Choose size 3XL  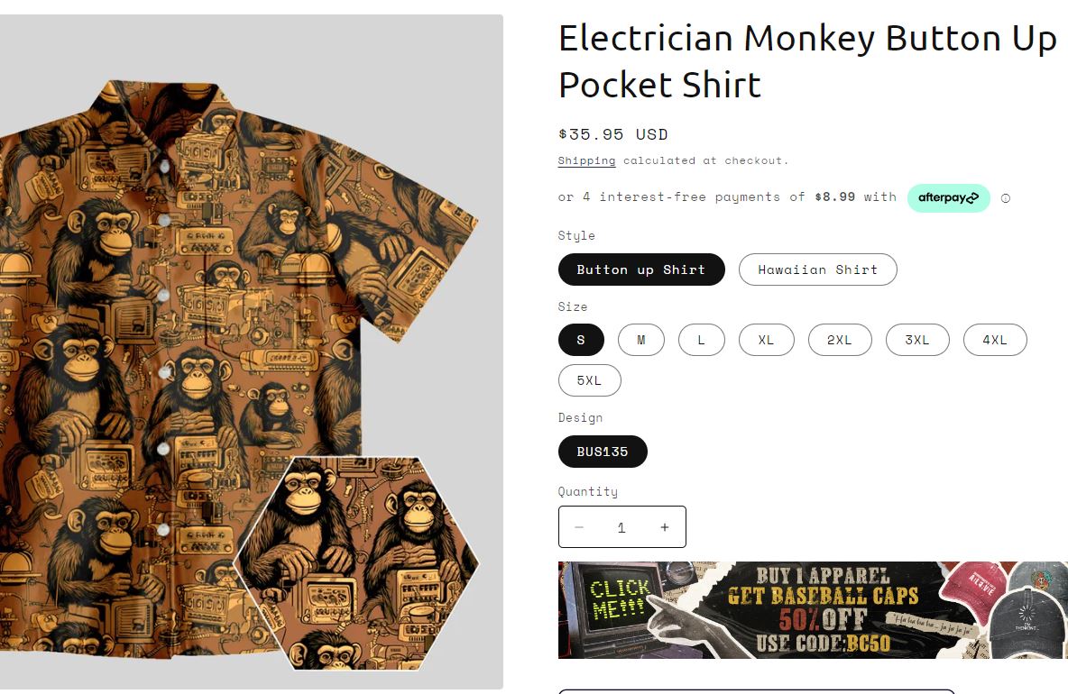(917, 340)
